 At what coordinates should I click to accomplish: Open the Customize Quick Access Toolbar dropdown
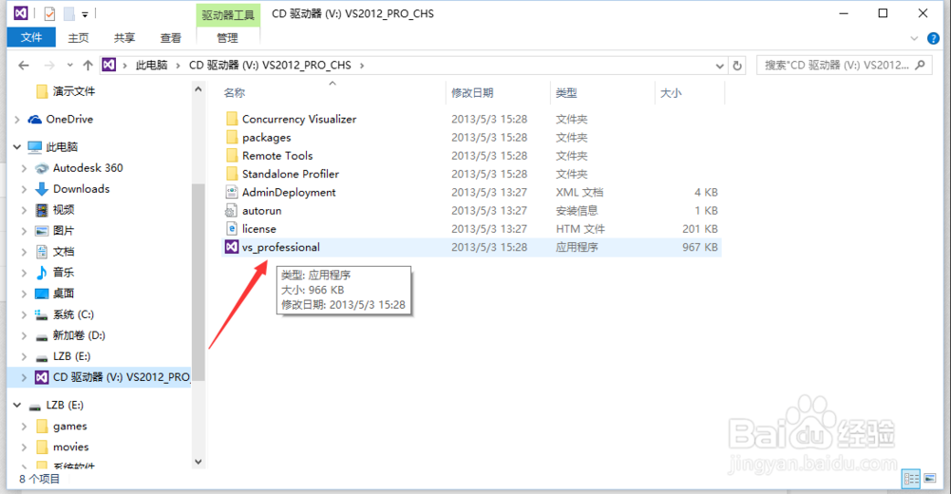pyautogui.click(x=85, y=14)
